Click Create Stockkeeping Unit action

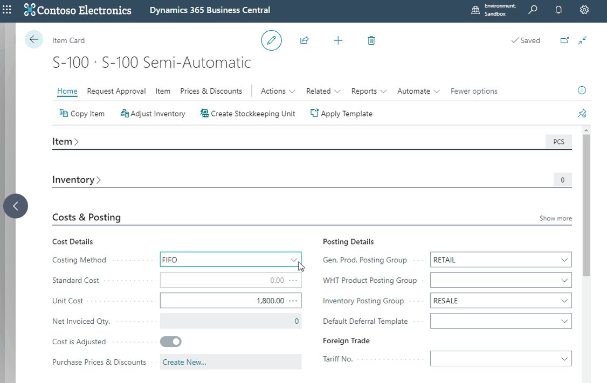point(248,113)
